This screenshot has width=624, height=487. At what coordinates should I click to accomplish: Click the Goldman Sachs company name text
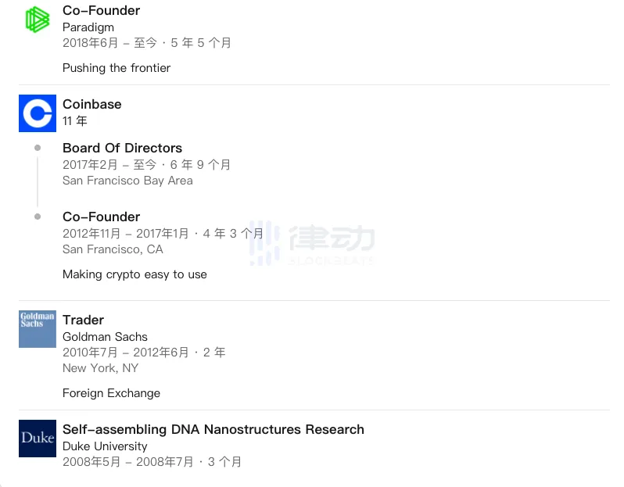coord(105,337)
